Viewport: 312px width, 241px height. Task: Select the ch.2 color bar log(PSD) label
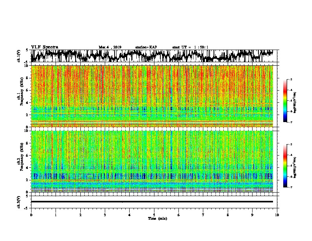(x=295, y=168)
